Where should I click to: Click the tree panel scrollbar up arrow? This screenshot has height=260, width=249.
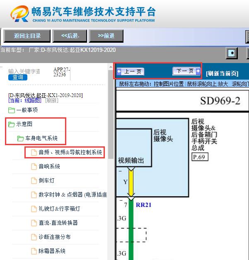coord(111,67)
